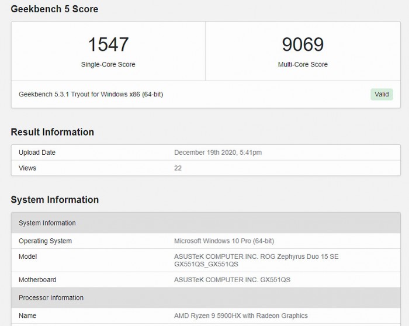Select the Motherboard row label
Image resolution: width=409 pixels, height=326 pixels.
click(37, 279)
